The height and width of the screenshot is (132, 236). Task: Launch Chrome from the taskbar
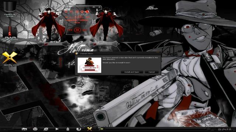click(35, 129)
